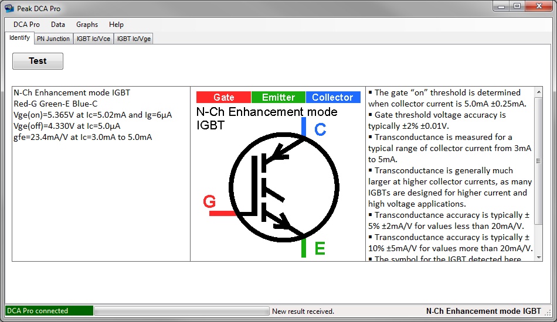The width and height of the screenshot is (557, 322).
Task: Click 'N-Ch Enhancement mode IGBT' first result line
Action: (72, 93)
